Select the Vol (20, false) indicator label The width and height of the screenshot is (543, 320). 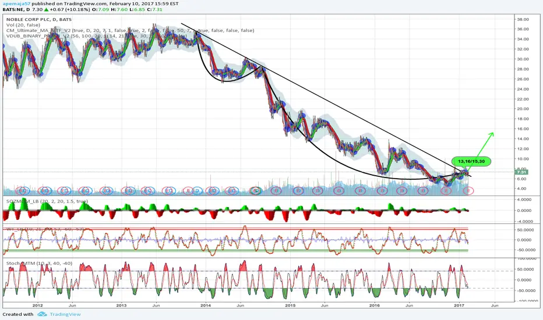[x=23, y=25]
